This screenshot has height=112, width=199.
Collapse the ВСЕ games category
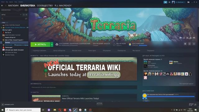click(1, 23)
